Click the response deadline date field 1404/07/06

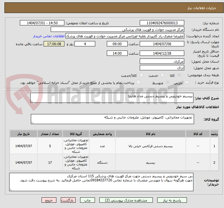[162, 44]
